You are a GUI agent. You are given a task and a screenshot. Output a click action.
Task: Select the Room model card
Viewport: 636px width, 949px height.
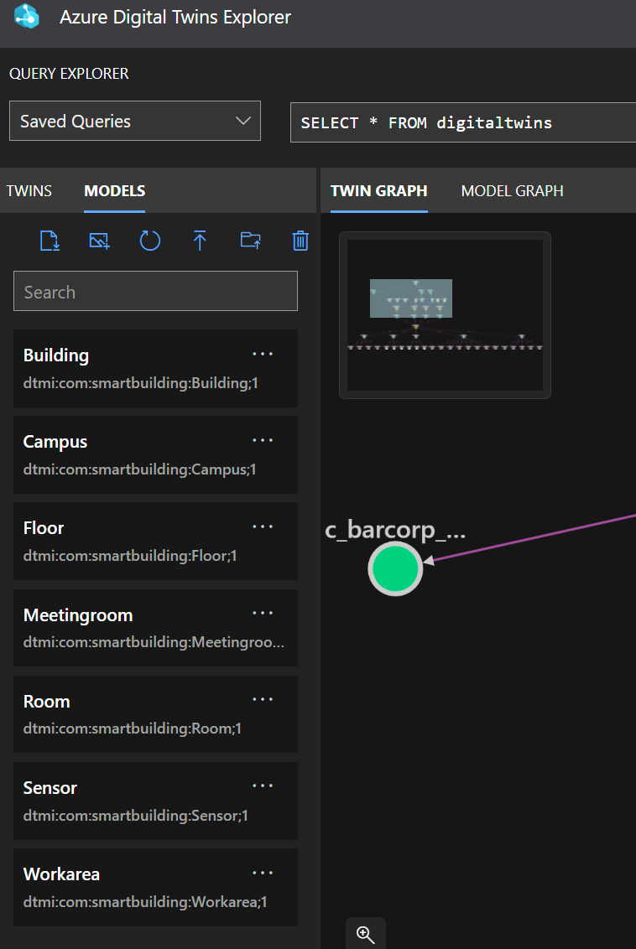156,714
